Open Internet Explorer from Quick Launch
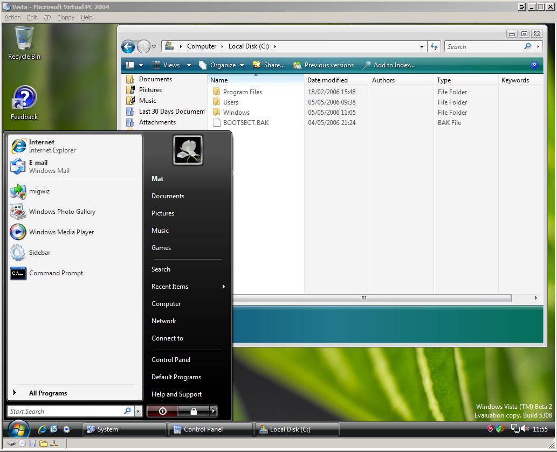This screenshot has width=557, height=452. (42, 429)
